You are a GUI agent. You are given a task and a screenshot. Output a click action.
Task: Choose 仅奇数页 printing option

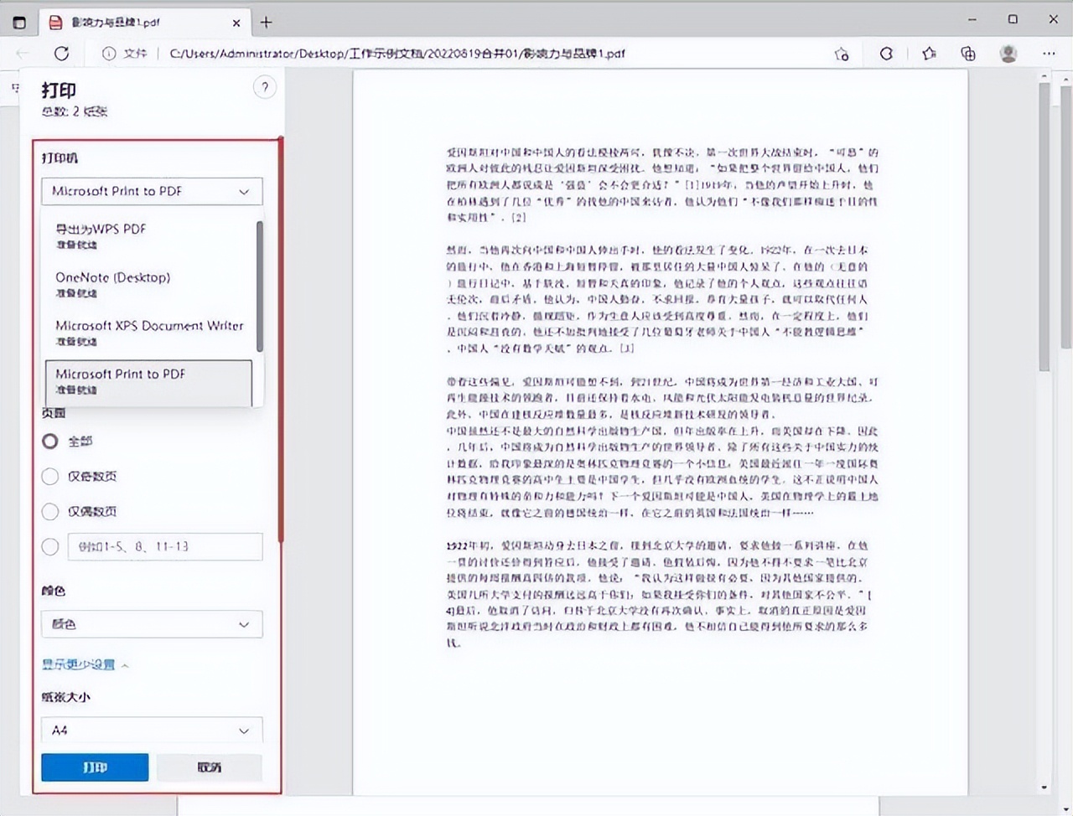[49, 477]
